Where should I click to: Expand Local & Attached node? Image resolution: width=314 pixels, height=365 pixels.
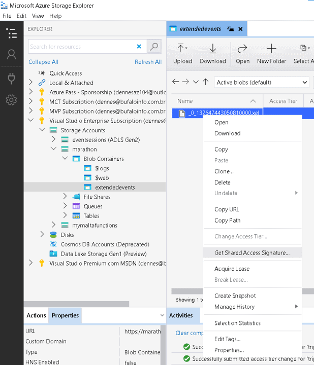point(30,82)
